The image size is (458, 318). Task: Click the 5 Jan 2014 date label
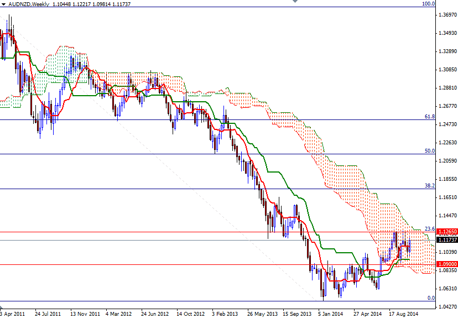[331, 314]
